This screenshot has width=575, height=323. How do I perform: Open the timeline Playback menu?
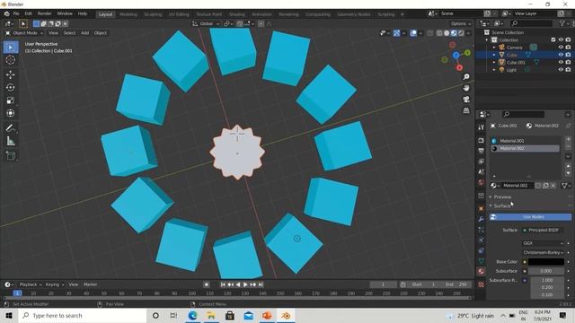tap(30, 284)
